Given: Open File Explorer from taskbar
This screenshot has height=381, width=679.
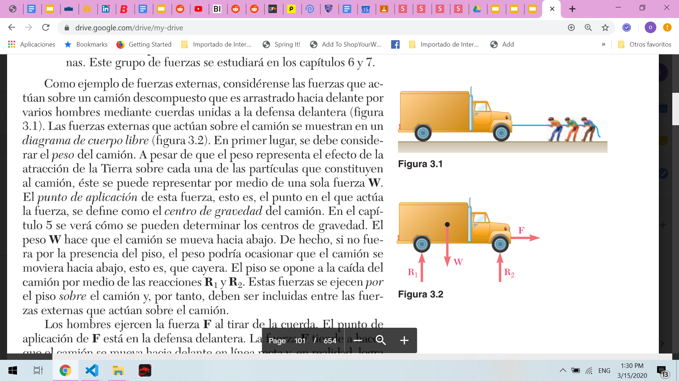Looking at the screenshot, I should tap(118, 370).
